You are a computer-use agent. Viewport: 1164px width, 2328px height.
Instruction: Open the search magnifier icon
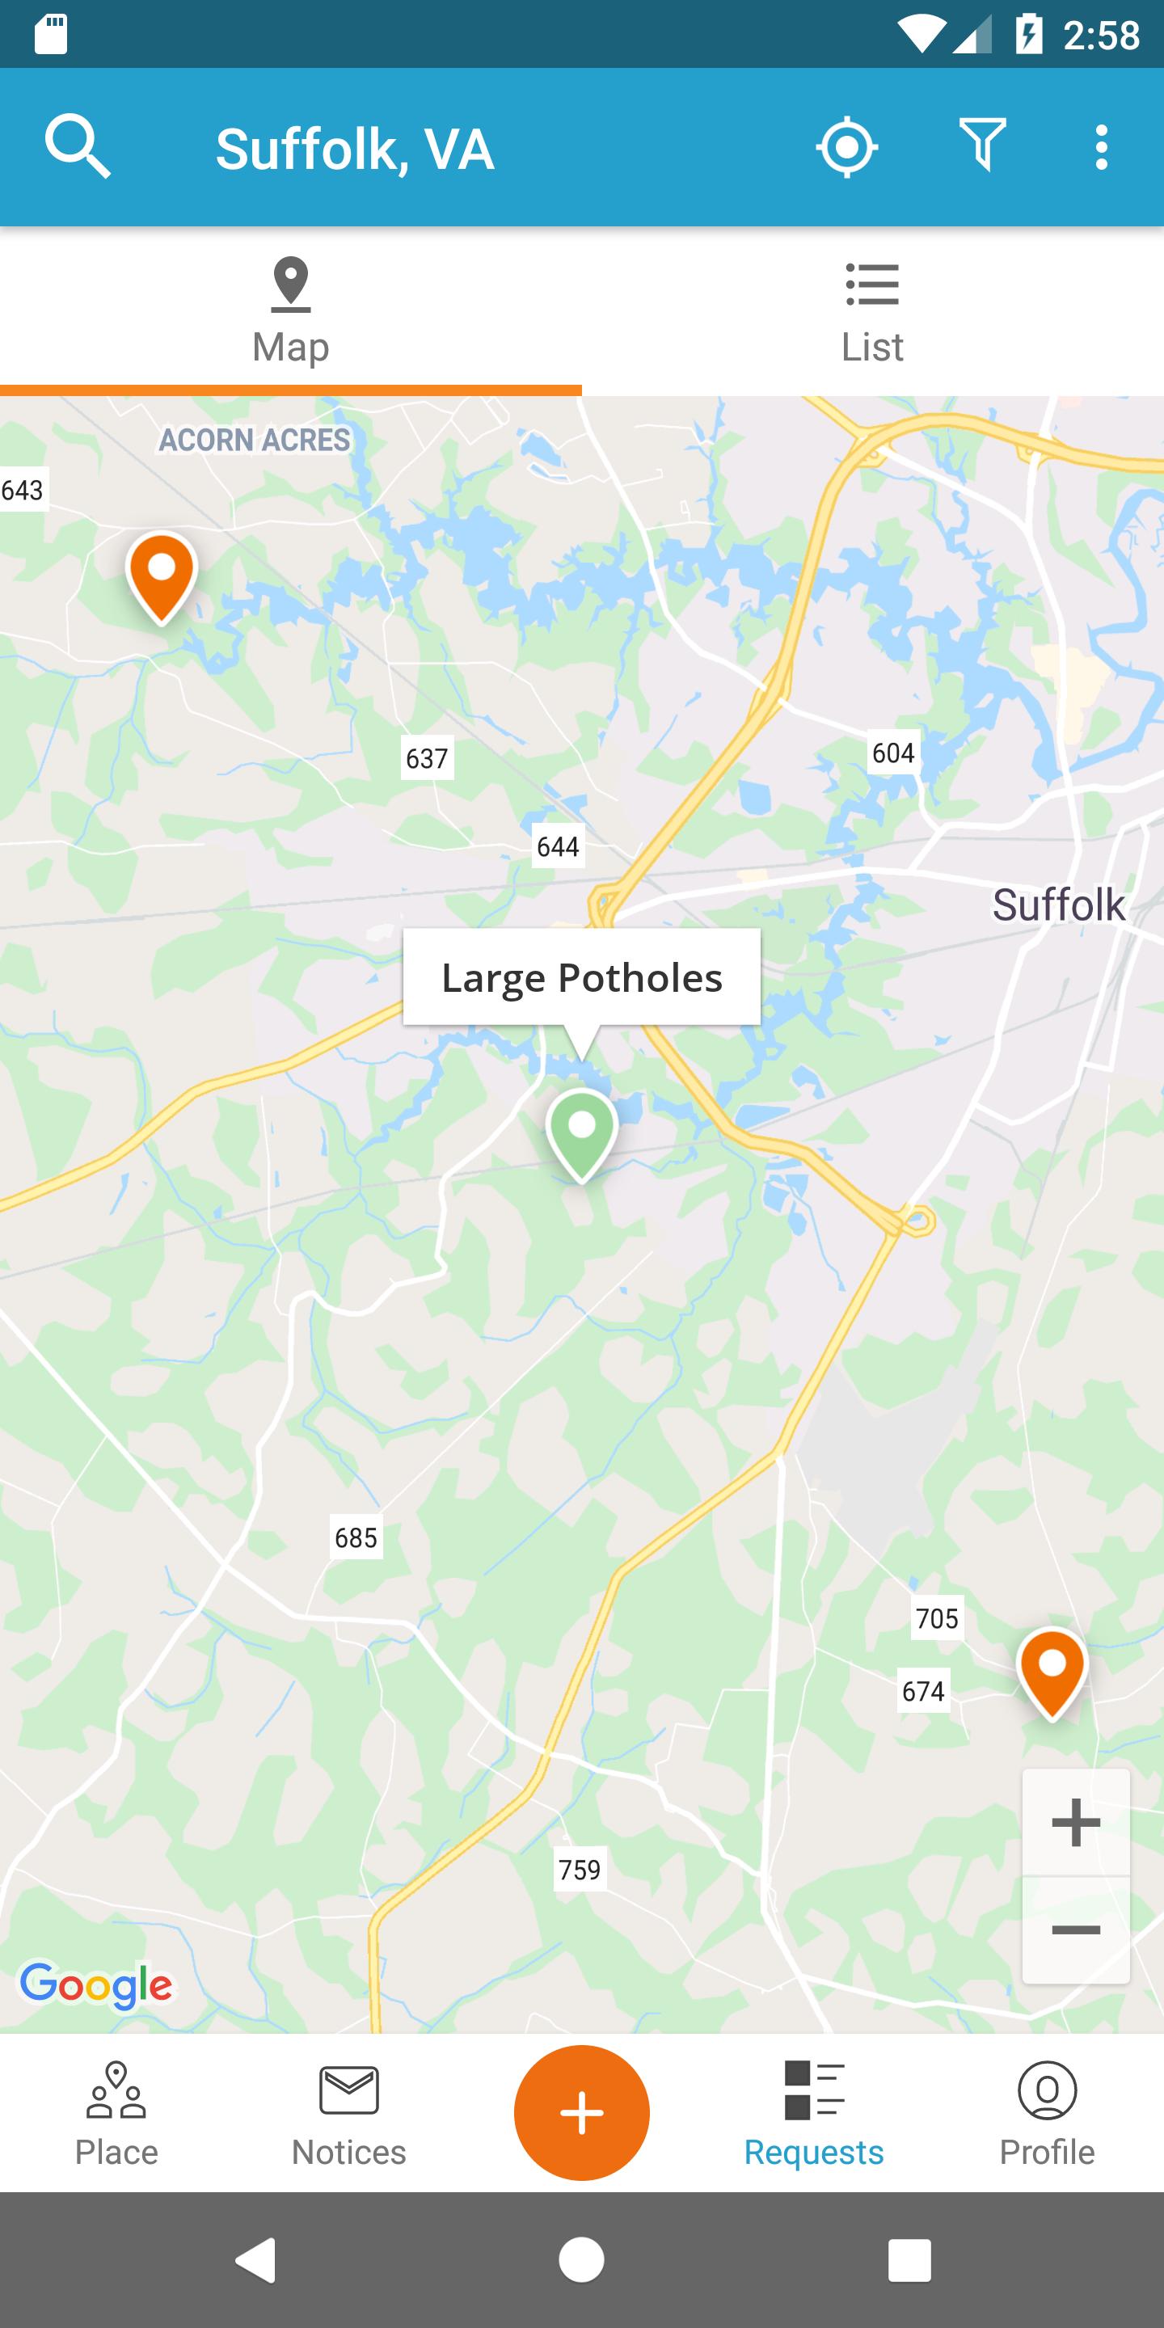click(x=78, y=146)
